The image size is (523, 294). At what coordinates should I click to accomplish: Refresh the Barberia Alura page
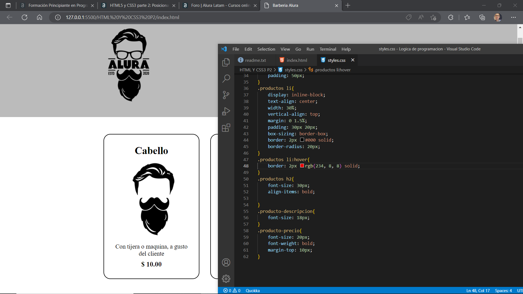coord(25,17)
